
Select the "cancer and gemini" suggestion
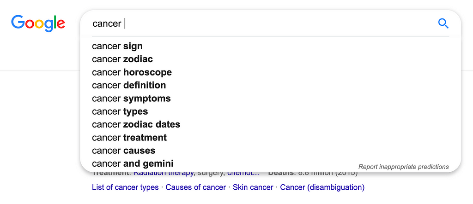click(133, 163)
